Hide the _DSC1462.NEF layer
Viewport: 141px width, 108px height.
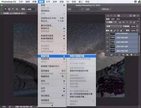point(107,51)
